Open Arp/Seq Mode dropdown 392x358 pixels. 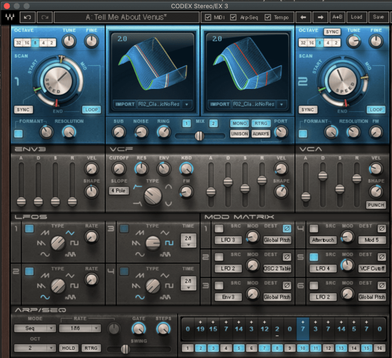[35, 328]
